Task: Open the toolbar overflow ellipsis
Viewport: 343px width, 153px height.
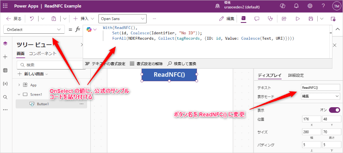Action: (x=155, y=19)
